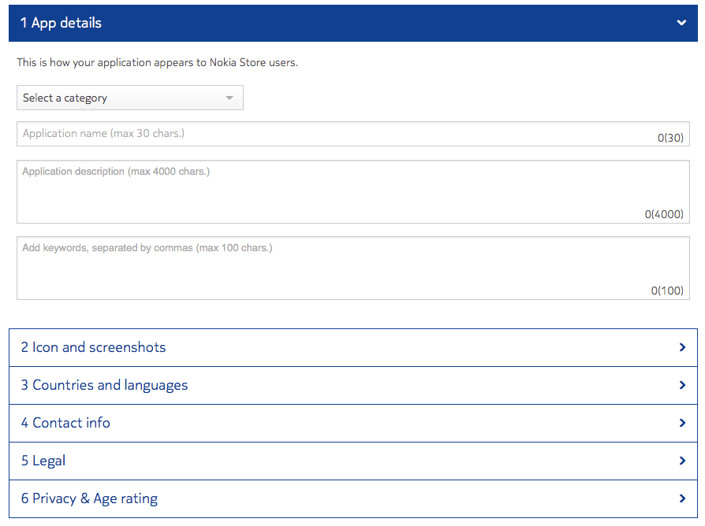Click chevron on Countries and languages row
This screenshot has height=526, width=705.
pyautogui.click(x=682, y=385)
